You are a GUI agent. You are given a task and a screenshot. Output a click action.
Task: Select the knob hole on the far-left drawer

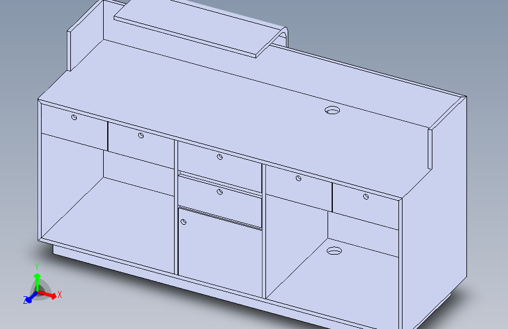[x=74, y=117]
